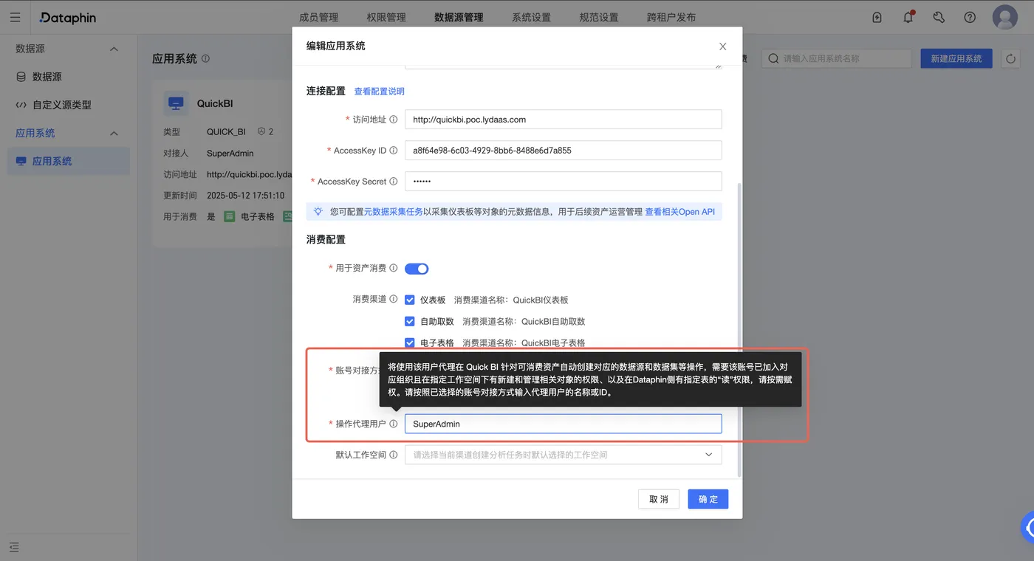
Task: Switch to the 成员管理 tab
Action: 318,17
